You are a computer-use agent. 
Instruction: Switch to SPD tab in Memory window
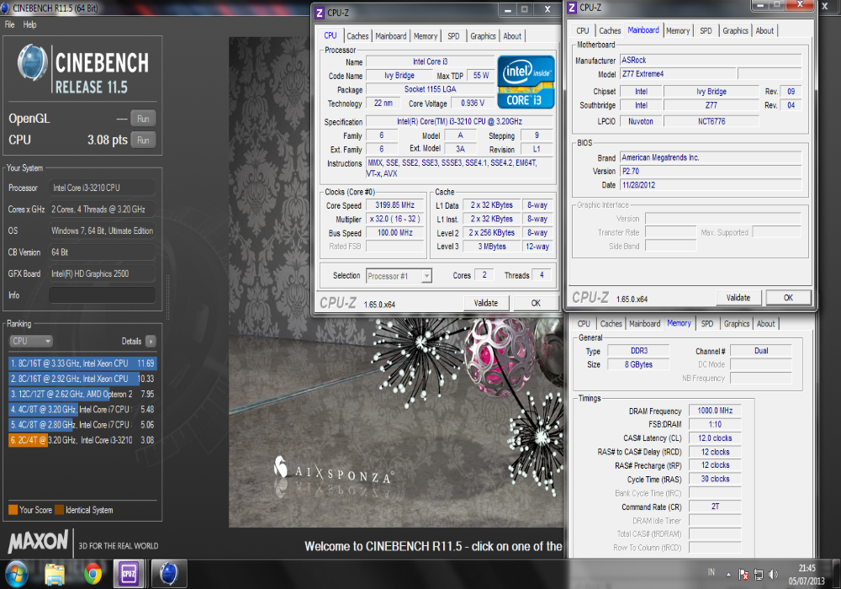(707, 323)
